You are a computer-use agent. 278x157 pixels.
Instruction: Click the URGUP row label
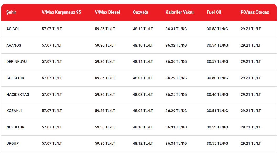click(x=13, y=143)
